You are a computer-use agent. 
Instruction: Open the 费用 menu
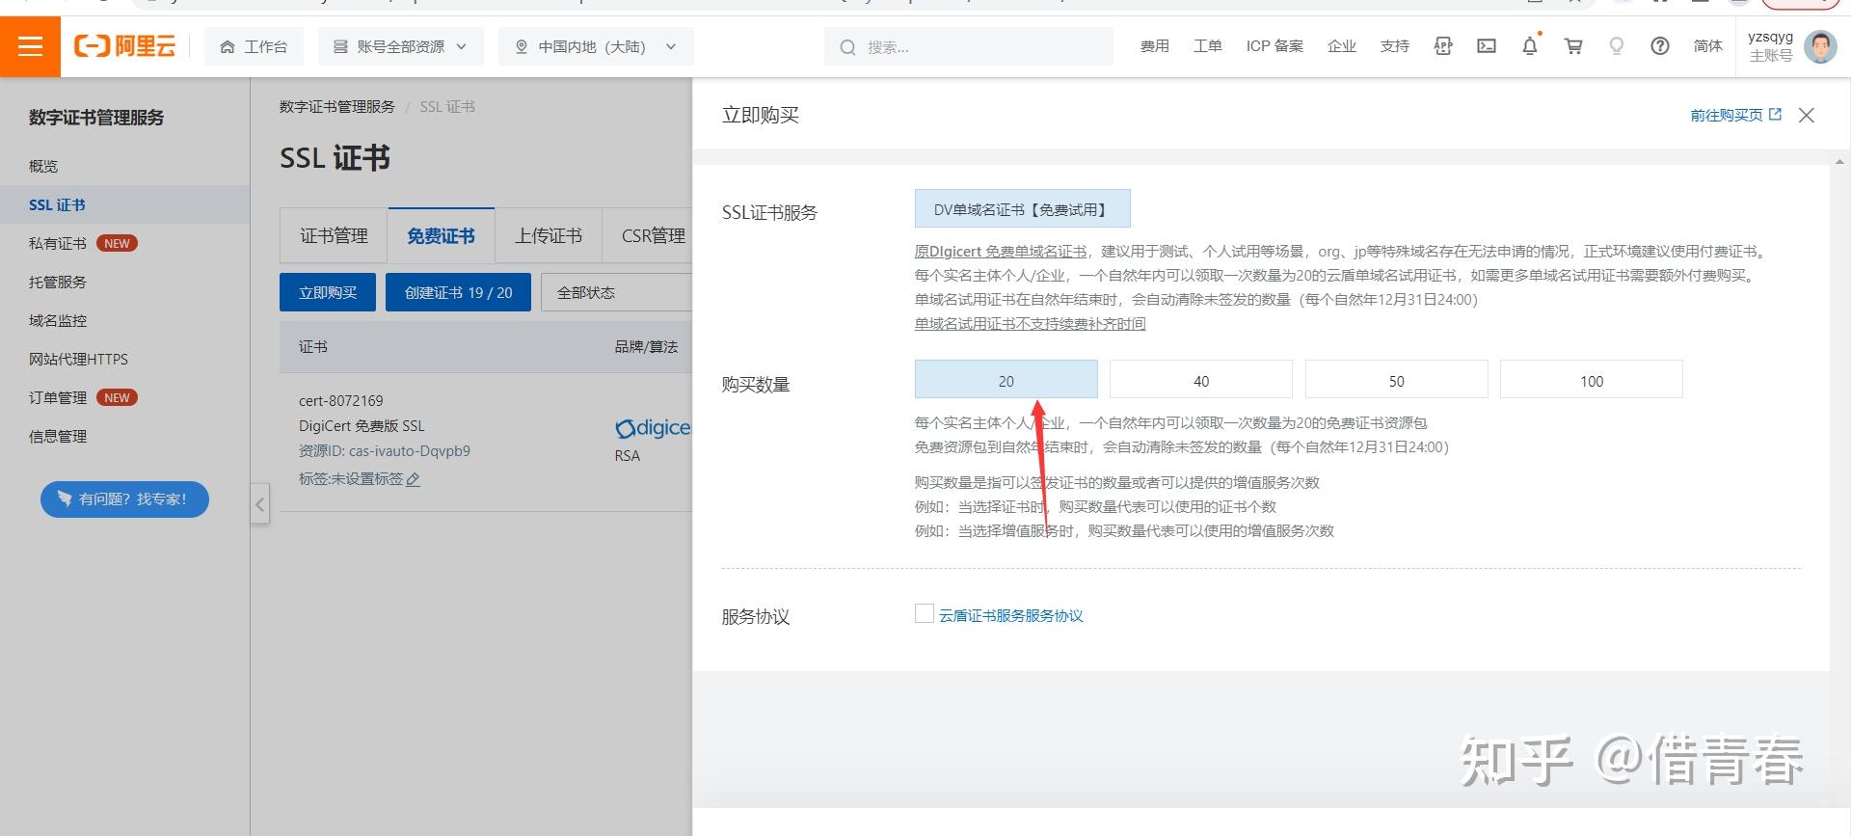1154,46
